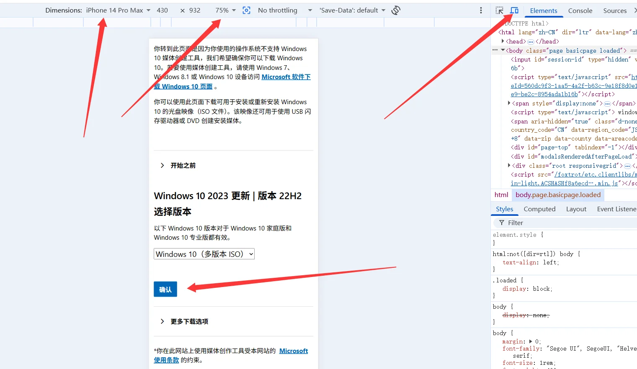Click the display: block declaration in .loaded

point(527,289)
